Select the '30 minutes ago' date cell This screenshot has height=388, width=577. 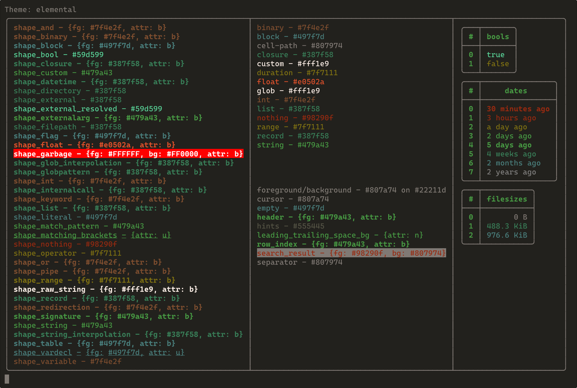tap(518, 109)
